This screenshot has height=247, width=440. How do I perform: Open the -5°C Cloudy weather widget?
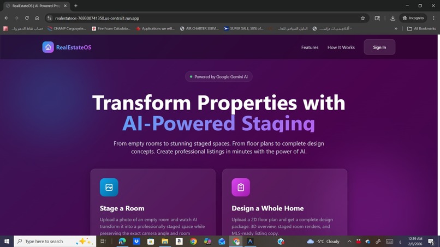coord(323,241)
